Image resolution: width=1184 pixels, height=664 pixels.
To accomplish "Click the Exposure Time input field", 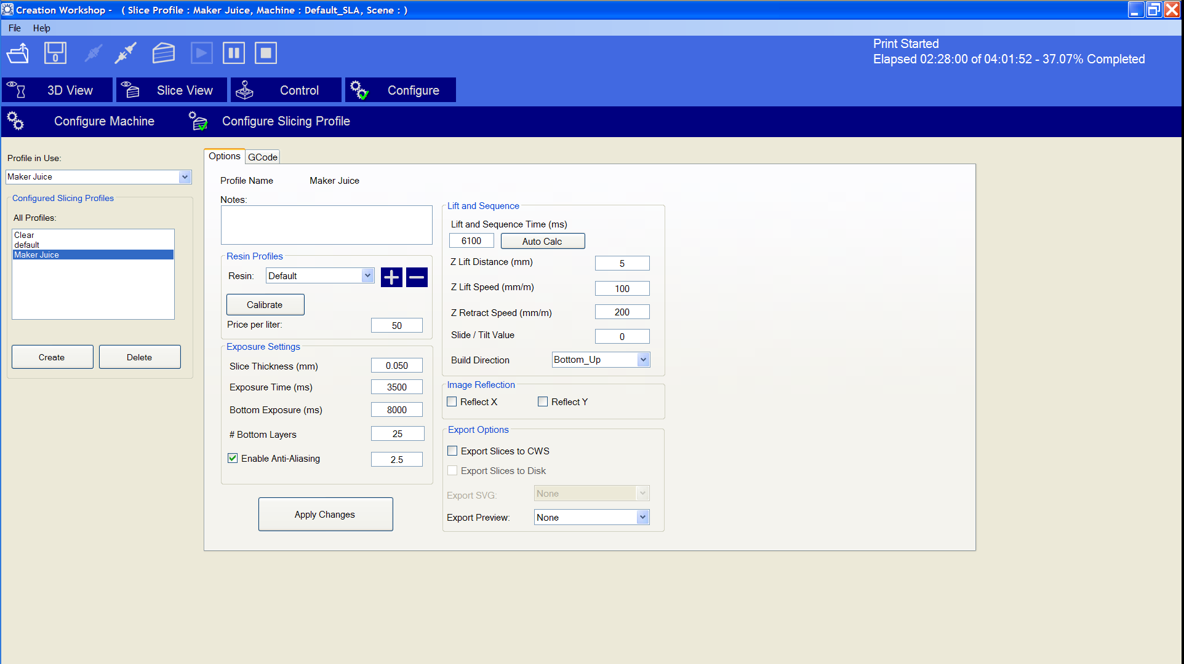I will tap(397, 387).
